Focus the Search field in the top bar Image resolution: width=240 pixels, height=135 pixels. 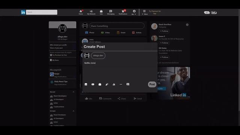pyautogui.click(x=42, y=12)
